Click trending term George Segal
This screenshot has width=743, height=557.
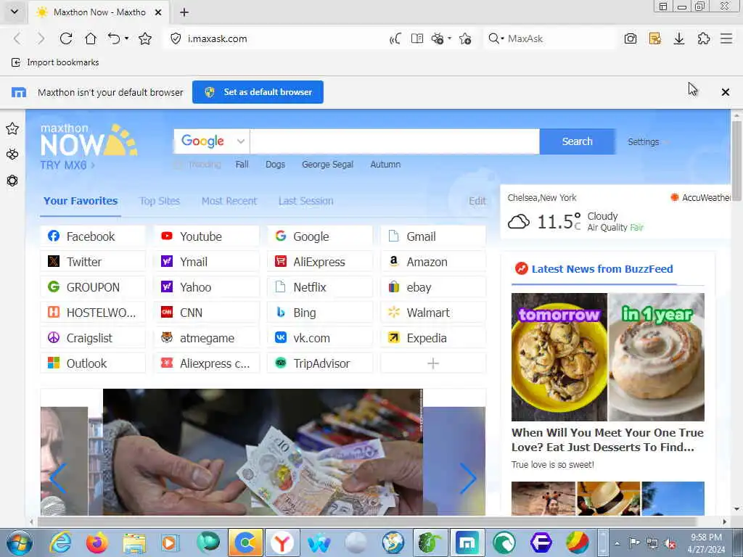327,165
